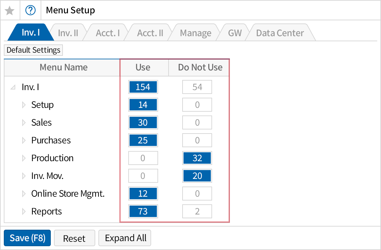Open the Acct. I tab
381x250 pixels.
[x=108, y=32]
